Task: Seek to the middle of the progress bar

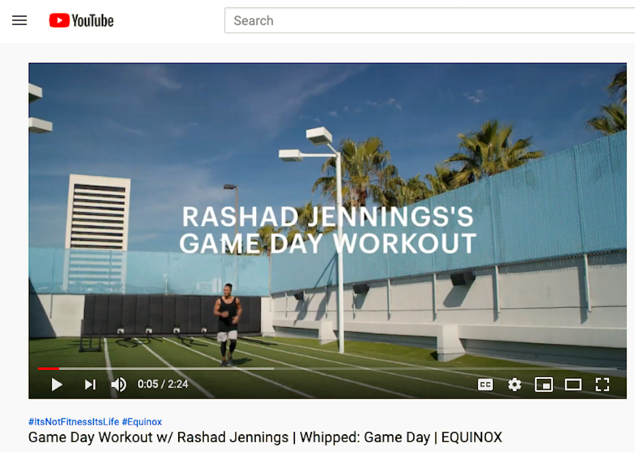Action: click(x=328, y=369)
